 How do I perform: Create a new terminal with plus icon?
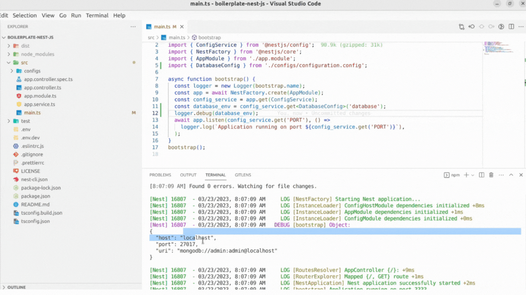pos(466,175)
